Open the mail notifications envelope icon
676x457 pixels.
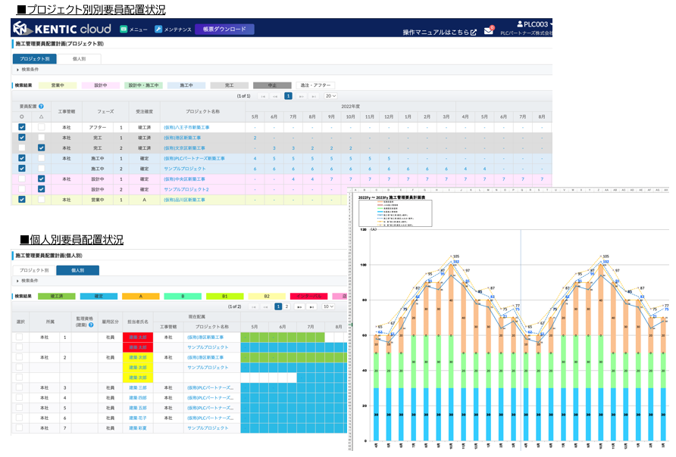[489, 30]
